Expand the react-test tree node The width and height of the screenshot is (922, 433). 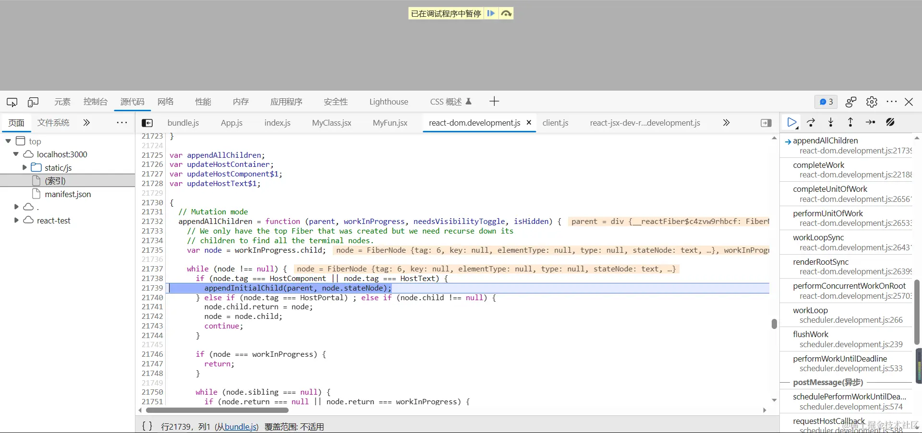pos(16,220)
